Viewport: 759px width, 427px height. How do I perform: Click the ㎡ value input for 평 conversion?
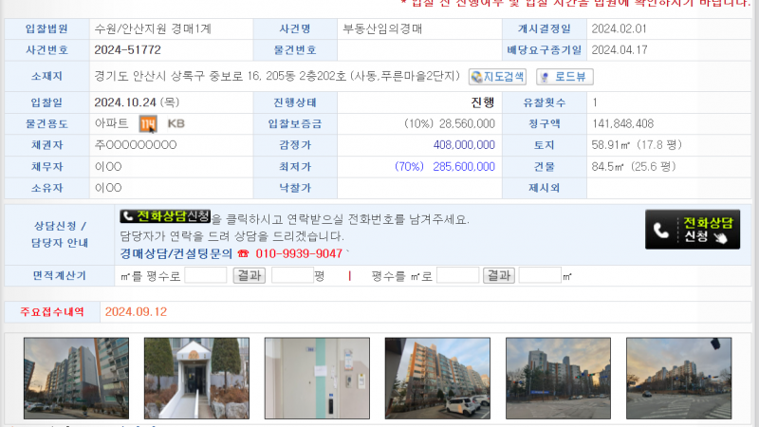point(206,276)
